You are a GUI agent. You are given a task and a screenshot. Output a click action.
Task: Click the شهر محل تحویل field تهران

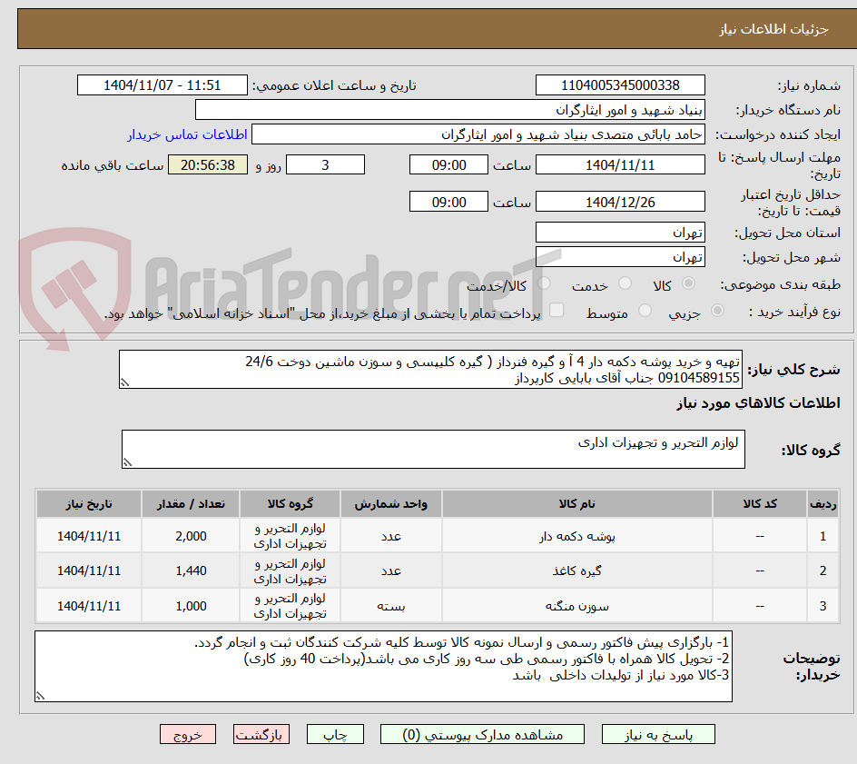[x=620, y=257]
